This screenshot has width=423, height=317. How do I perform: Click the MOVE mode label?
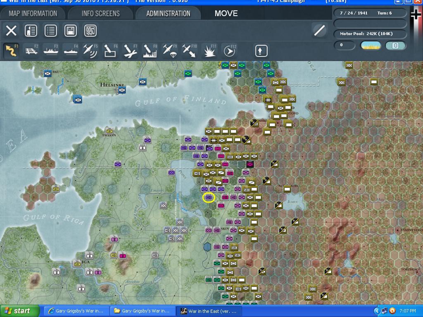coord(226,13)
